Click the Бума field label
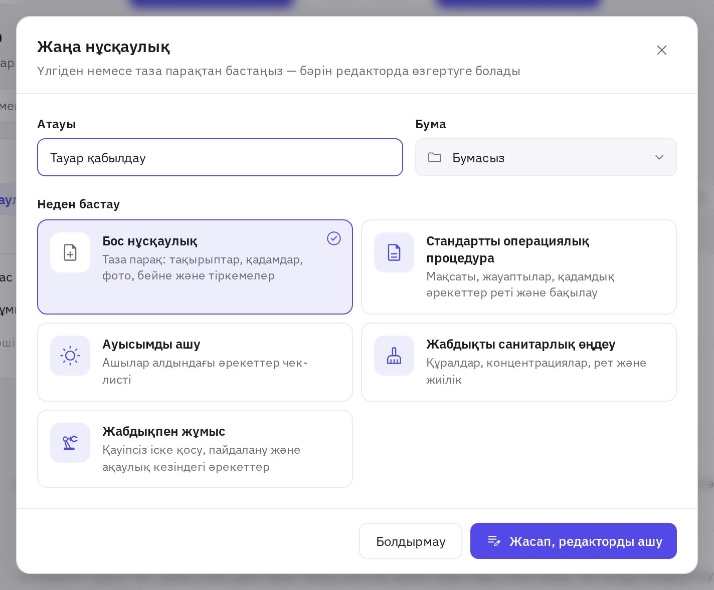This screenshot has height=590, width=714. (431, 124)
